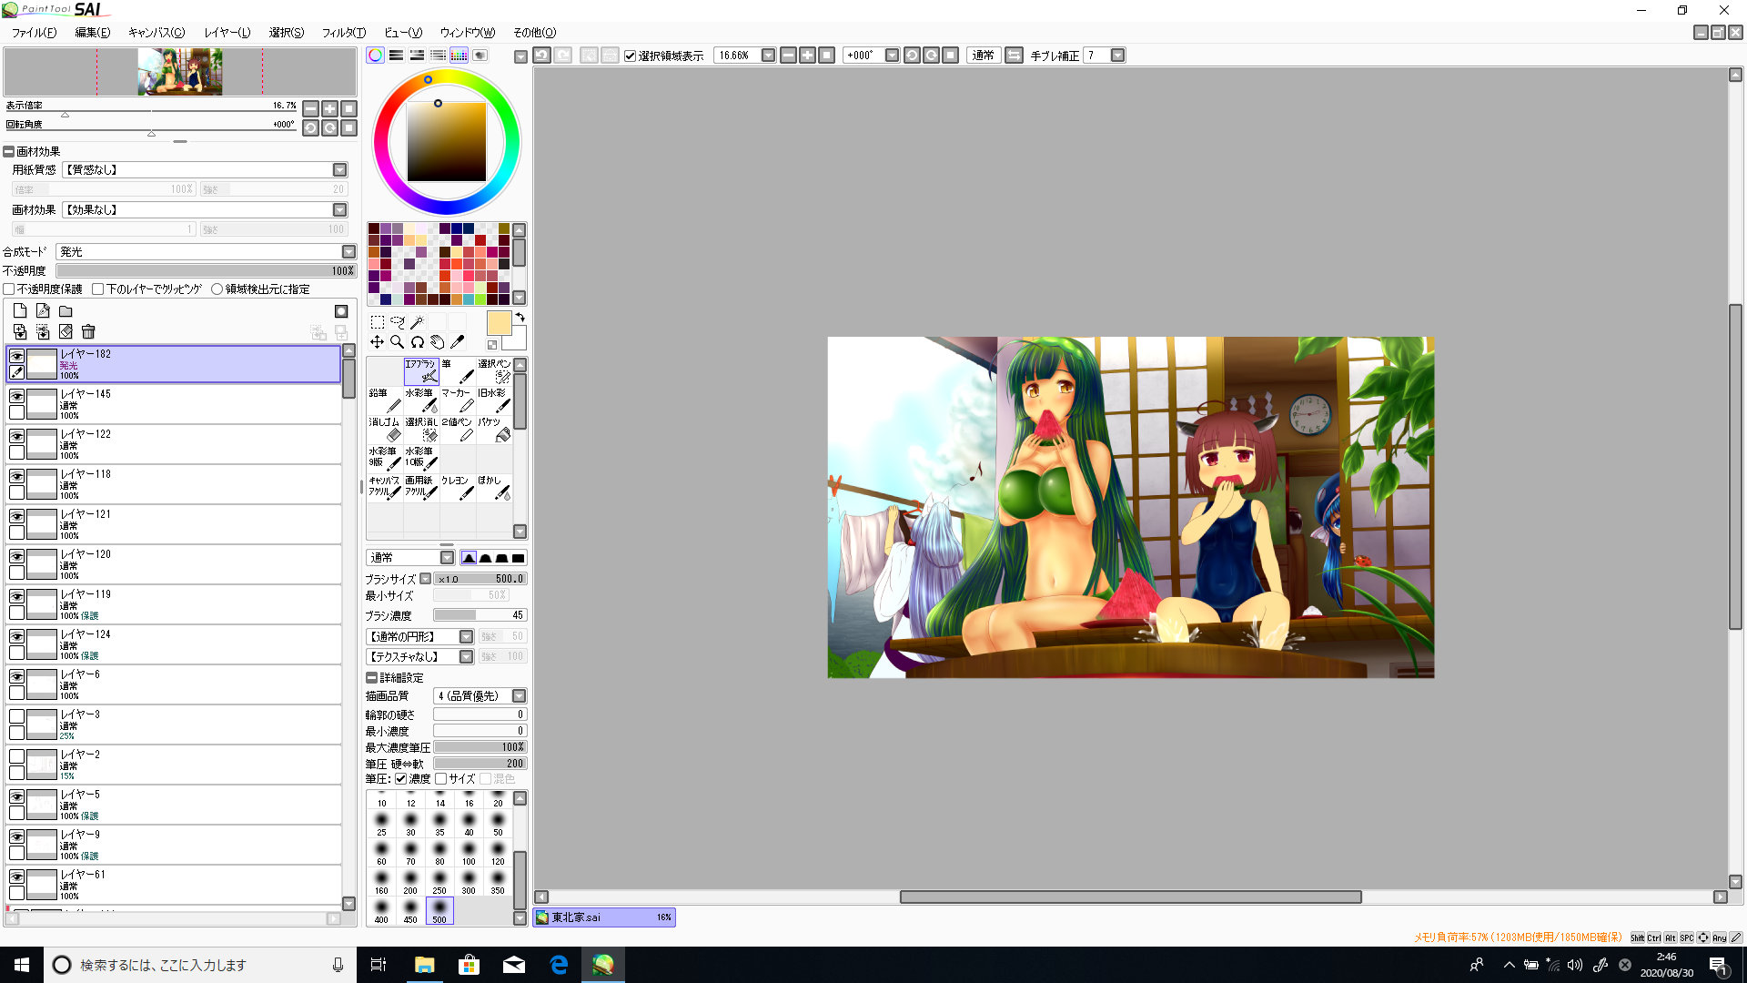Select the hand pan tool

[437, 342]
